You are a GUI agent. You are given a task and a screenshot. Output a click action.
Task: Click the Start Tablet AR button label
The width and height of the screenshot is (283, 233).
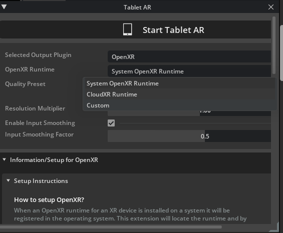[173, 30]
